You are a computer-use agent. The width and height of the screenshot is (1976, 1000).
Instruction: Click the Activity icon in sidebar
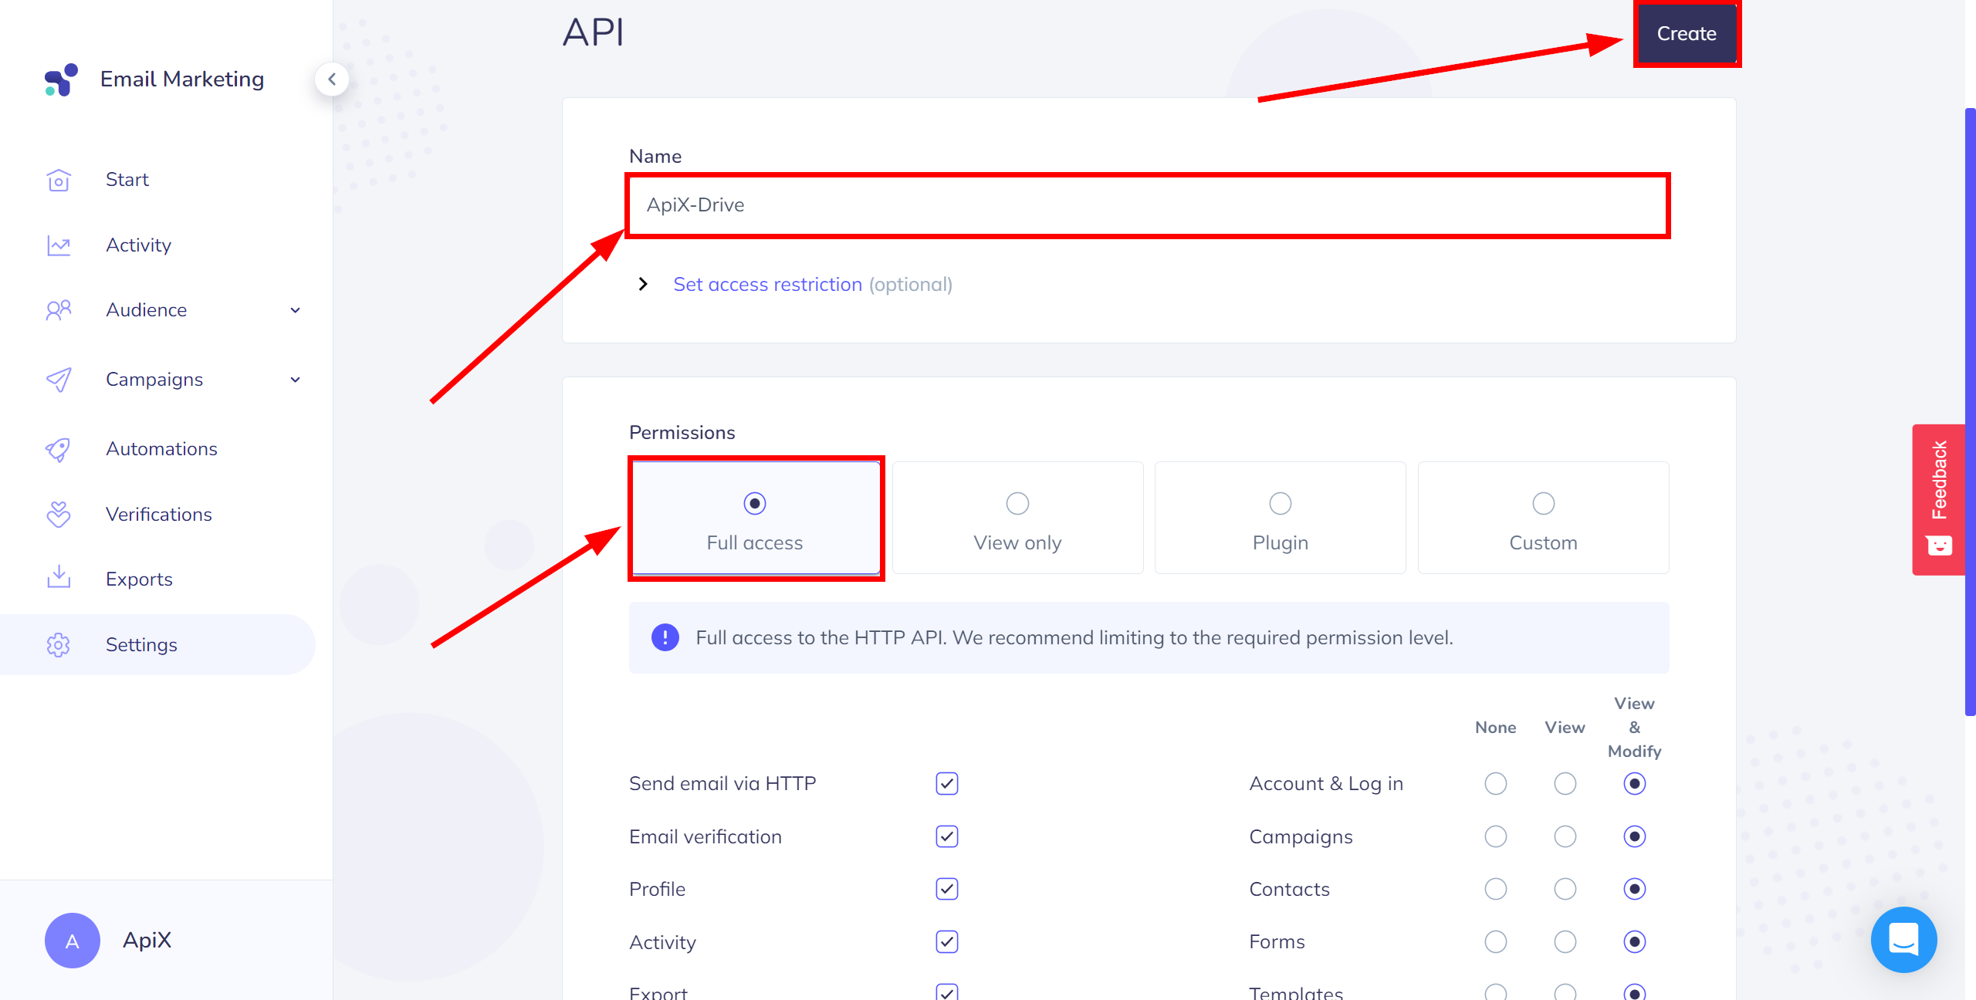pos(59,245)
